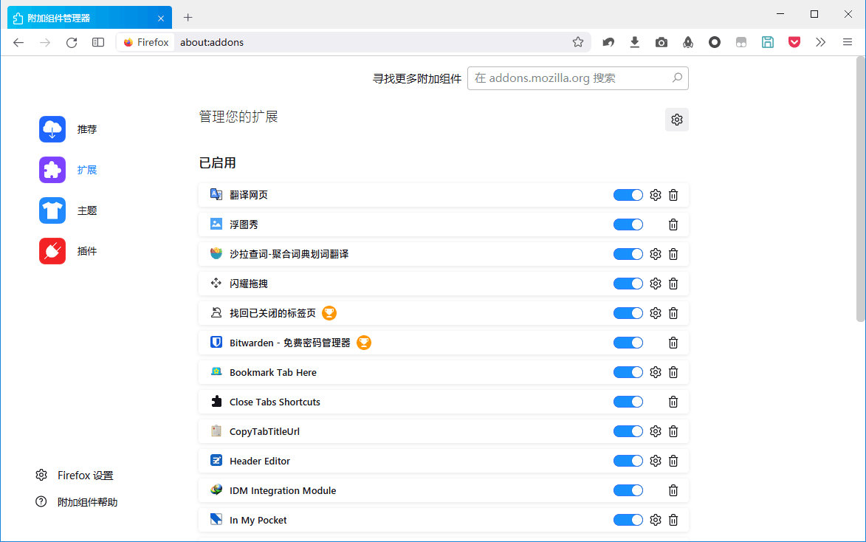
Task: Click the camera screenshot toolbar icon
Action: pyautogui.click(x=661, y=42)
